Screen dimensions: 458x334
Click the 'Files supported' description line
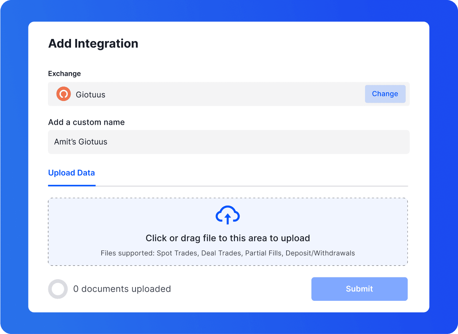227,253
